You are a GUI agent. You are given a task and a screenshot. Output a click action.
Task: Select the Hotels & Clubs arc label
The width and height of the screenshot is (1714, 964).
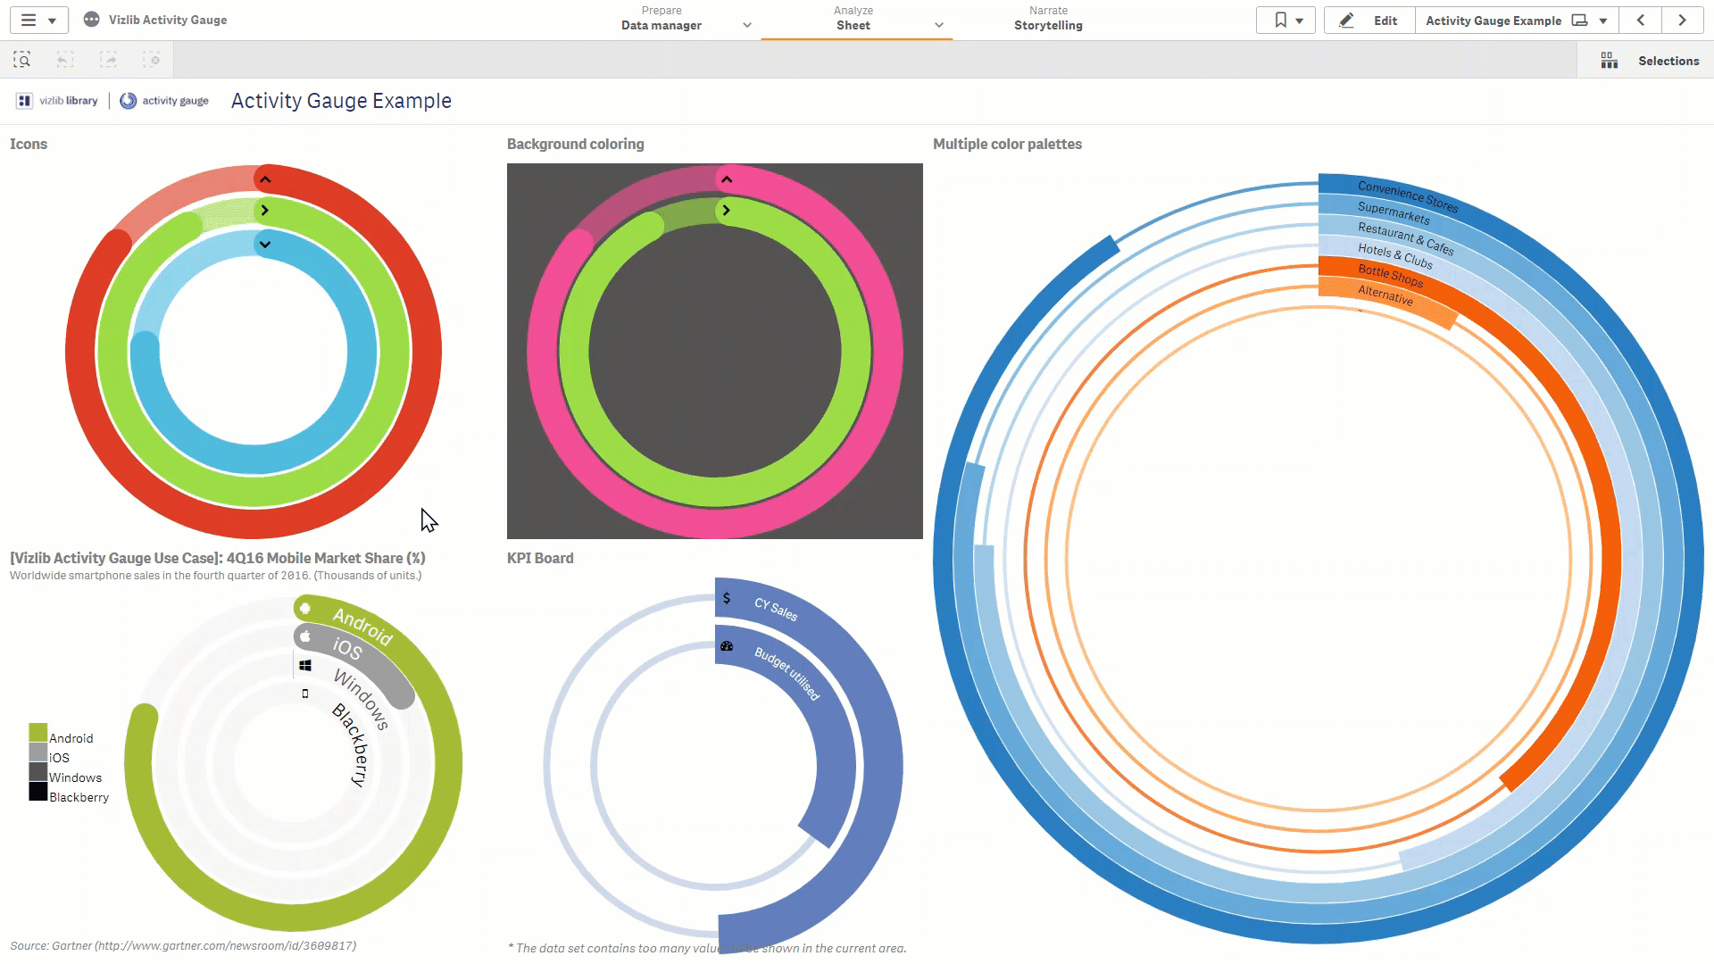point(1394,256)
